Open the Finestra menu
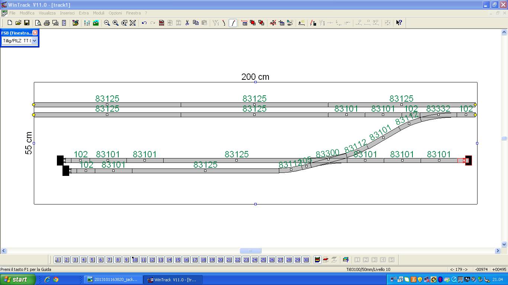Viewport: 508px width, 285px height. tap(134, 13)
